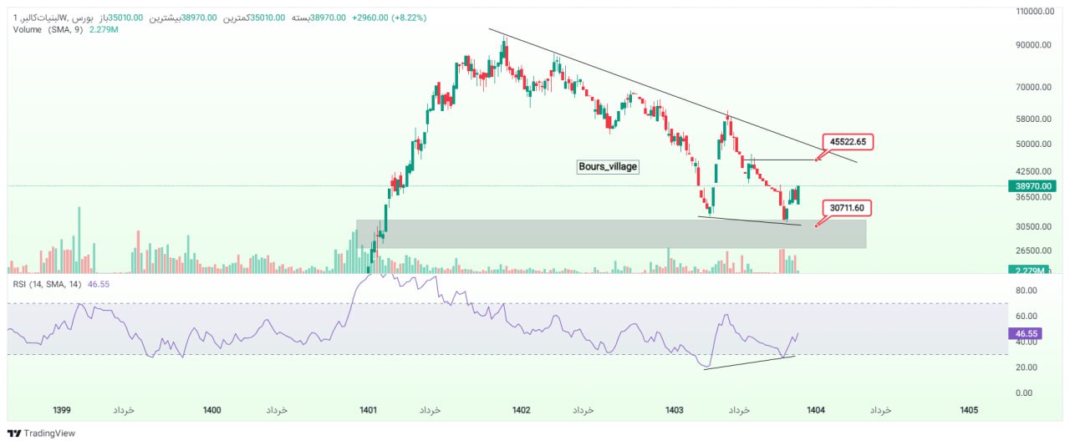
Task: Click the 1404 year label on time axis
Action: point(815,410)
